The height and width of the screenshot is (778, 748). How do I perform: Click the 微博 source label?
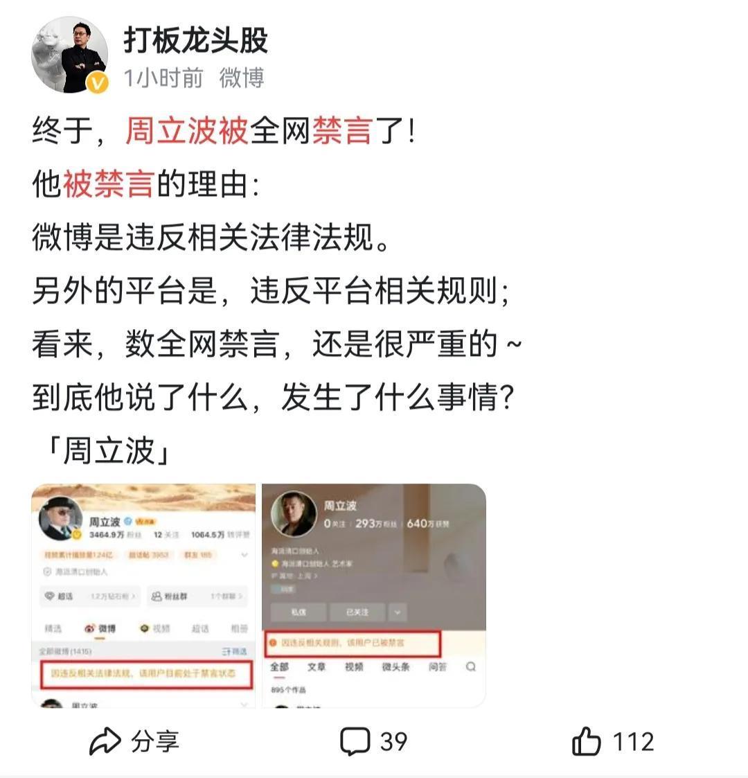[242, 78]
